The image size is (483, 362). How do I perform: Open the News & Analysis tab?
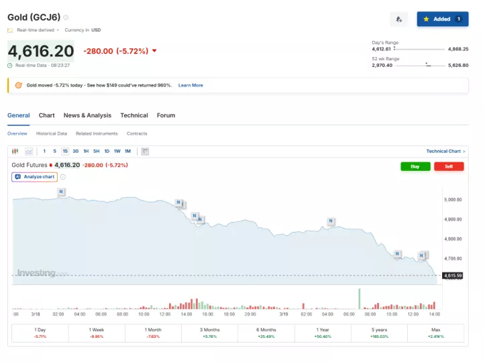(x=87, y=115)
